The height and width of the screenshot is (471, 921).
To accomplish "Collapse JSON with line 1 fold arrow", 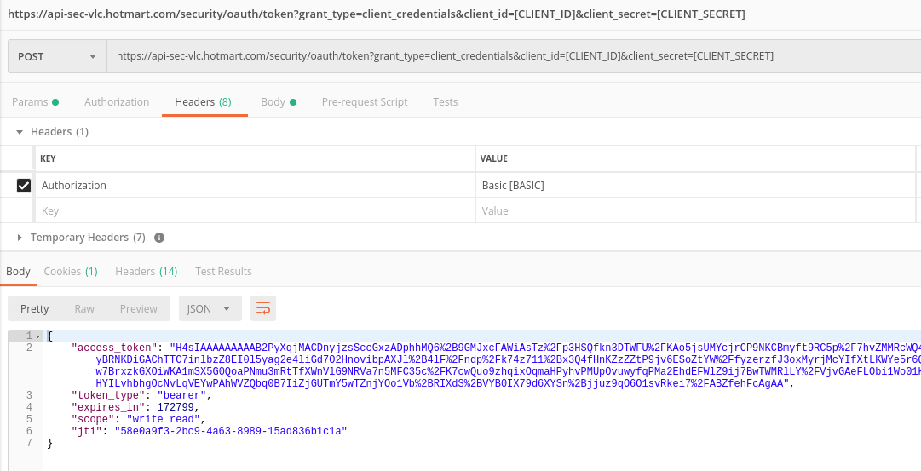I will pos(38,336).
